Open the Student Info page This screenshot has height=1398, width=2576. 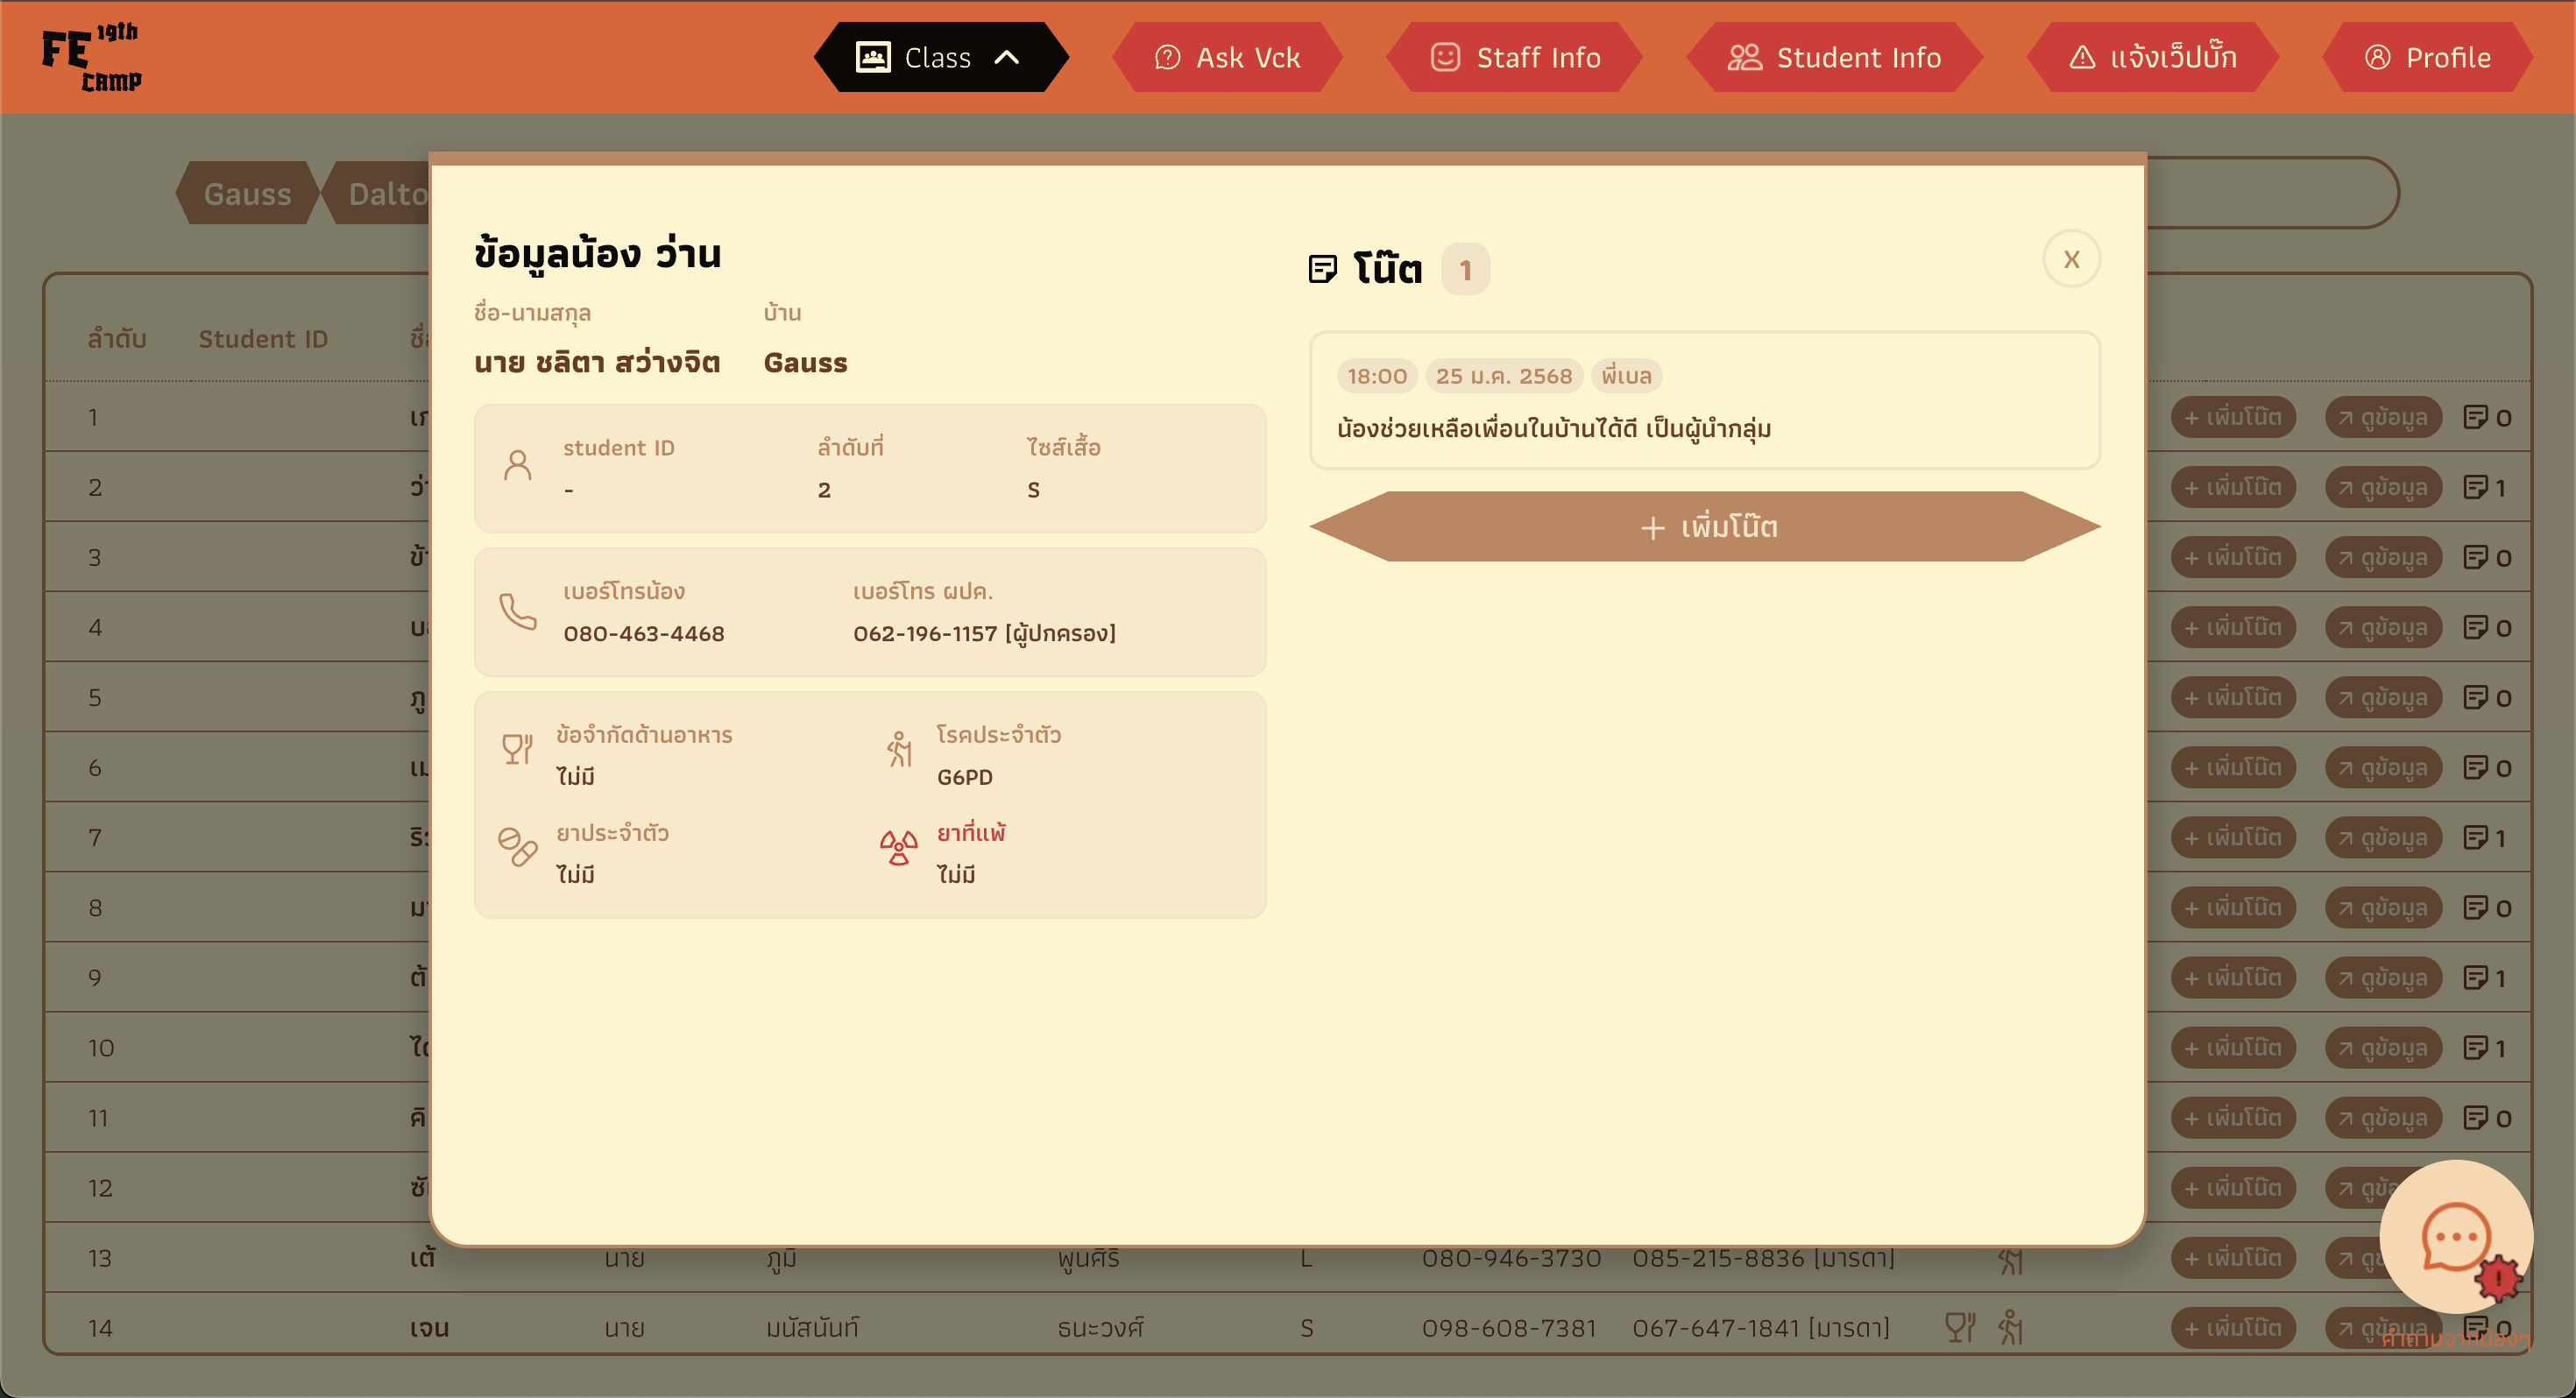[1834, 57]
